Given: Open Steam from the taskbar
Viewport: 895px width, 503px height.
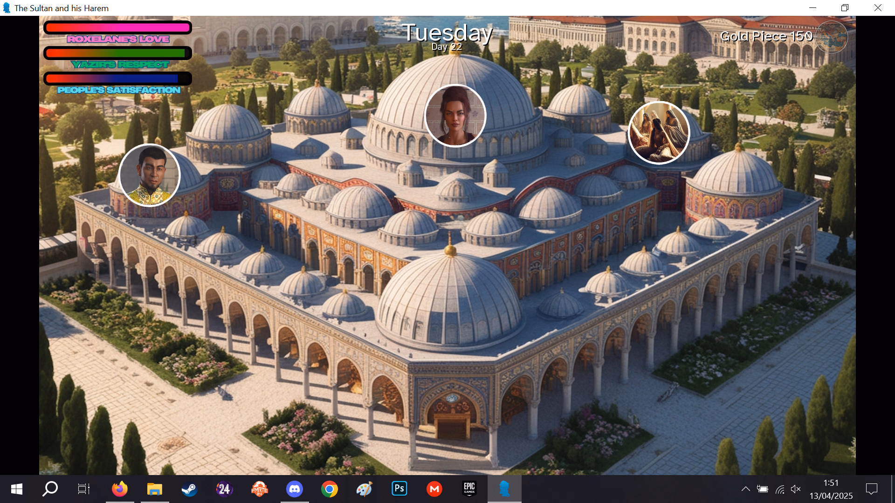Looking at the screenshot, I should pyautogui.click(x=189, y=489).
